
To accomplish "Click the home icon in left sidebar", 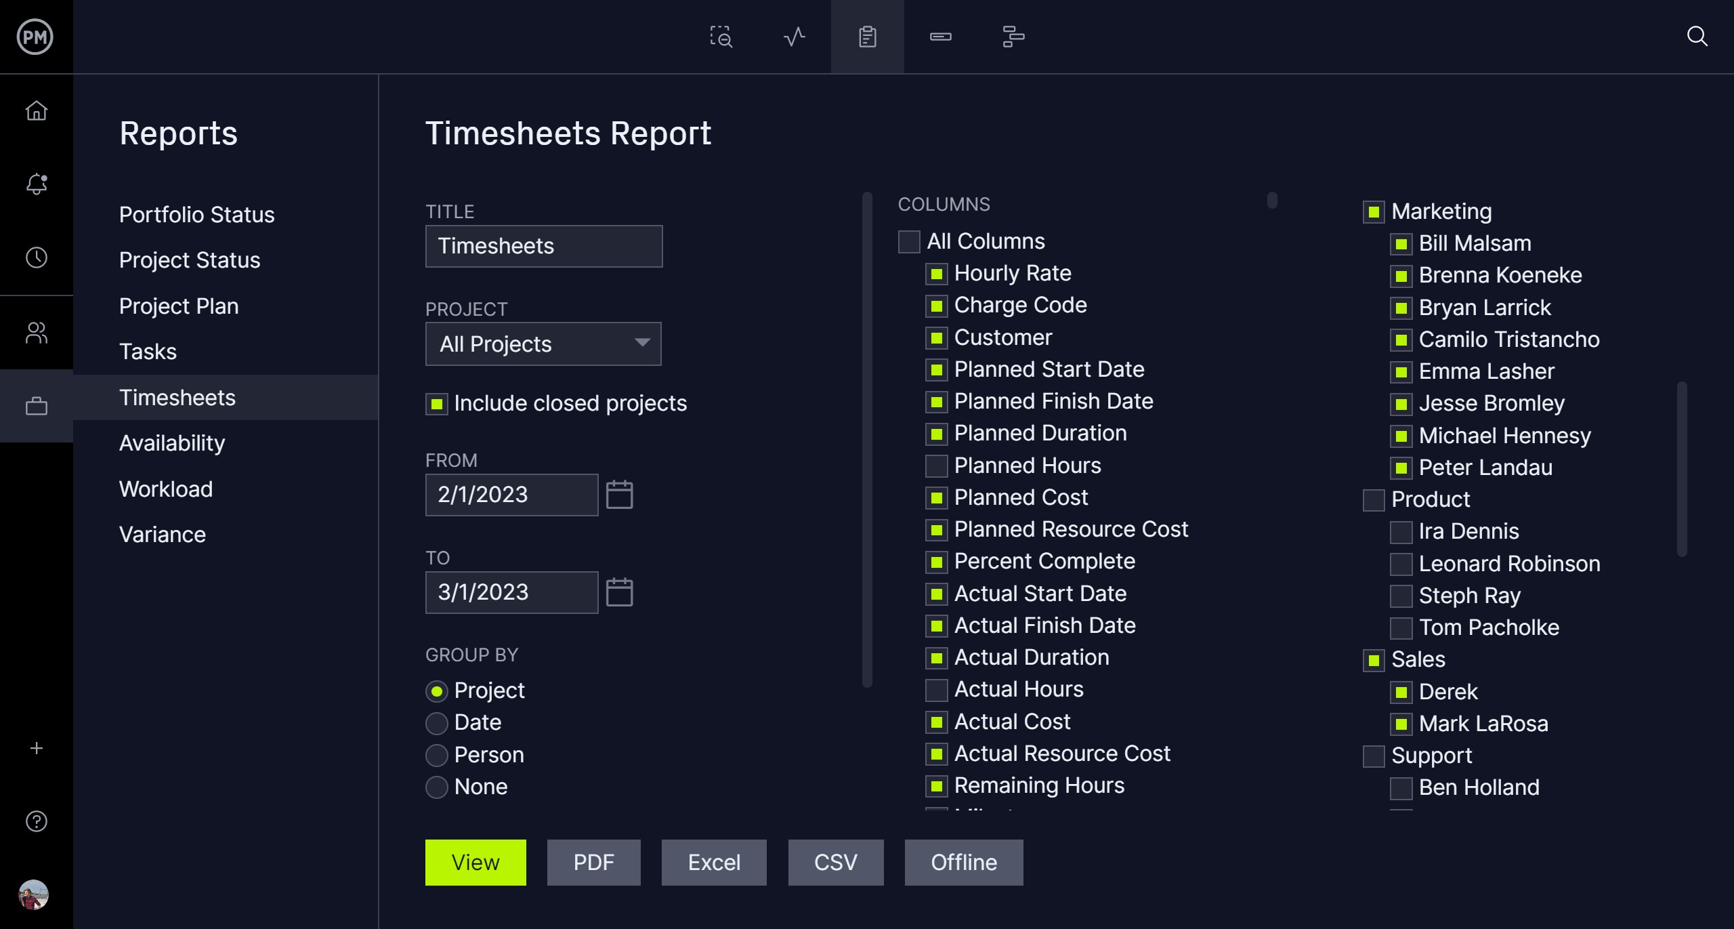I will pyautogui.click(x=38, y=110).
